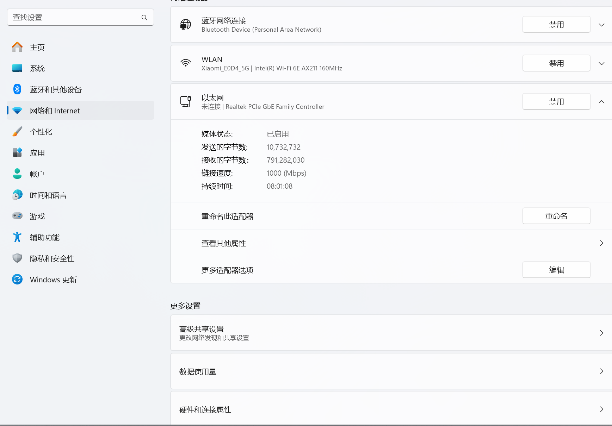This screenshot has height=426, width=612.
Task: Click 编辑 under 更多适配器选项
Action: (x=556, y=270)
